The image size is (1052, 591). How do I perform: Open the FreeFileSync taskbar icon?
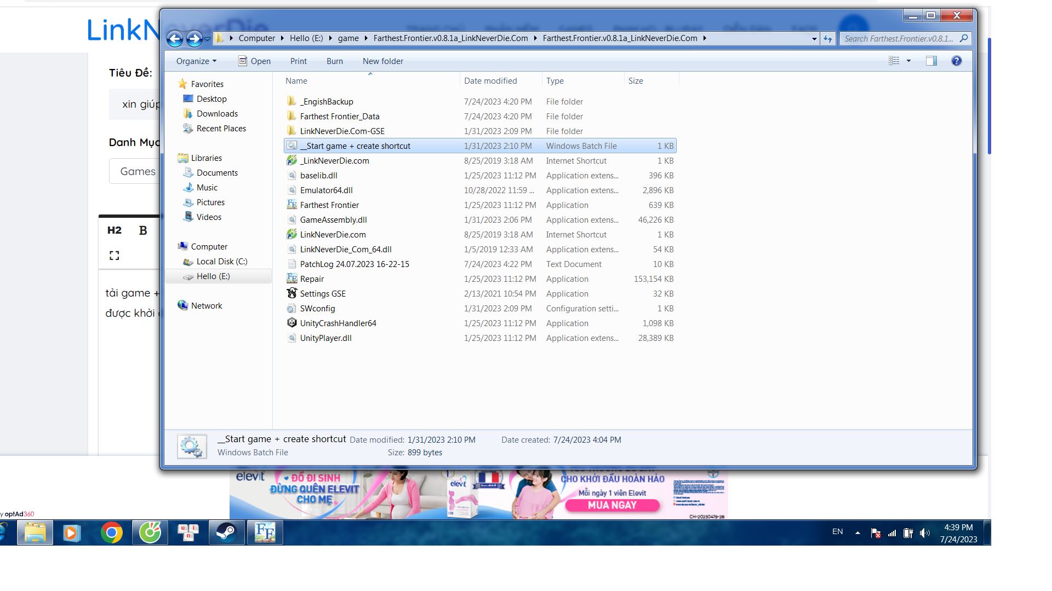(264, 532)
